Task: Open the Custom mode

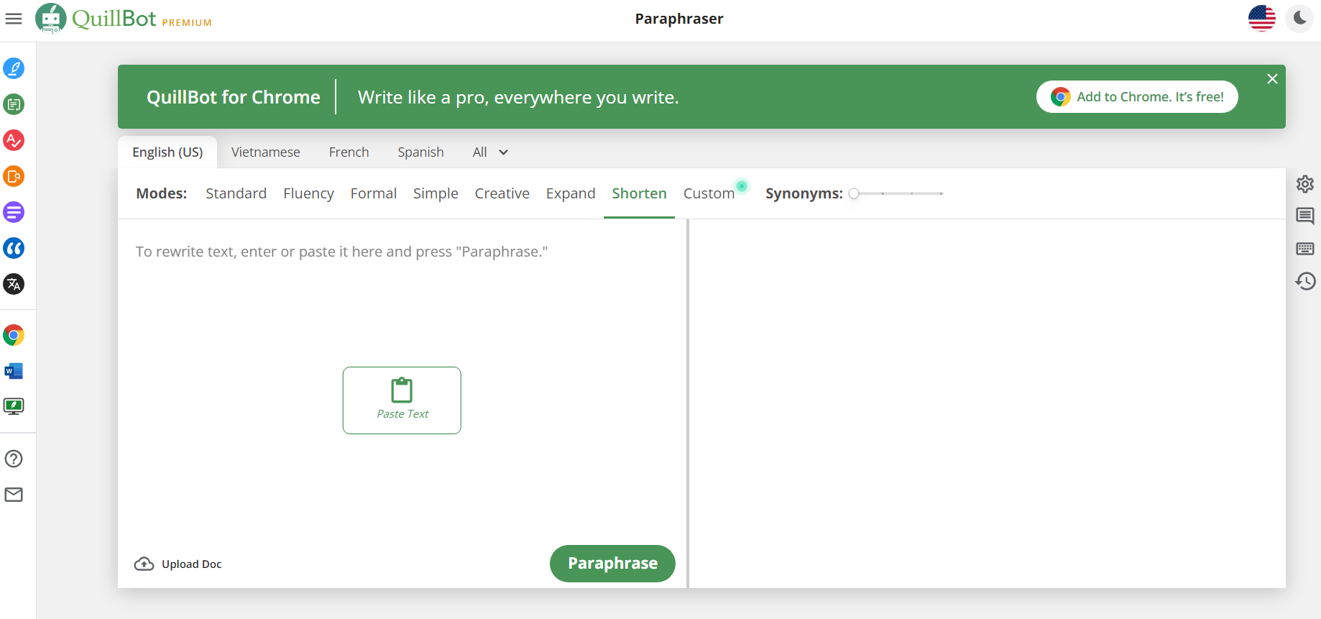Action: coord(709,193)
